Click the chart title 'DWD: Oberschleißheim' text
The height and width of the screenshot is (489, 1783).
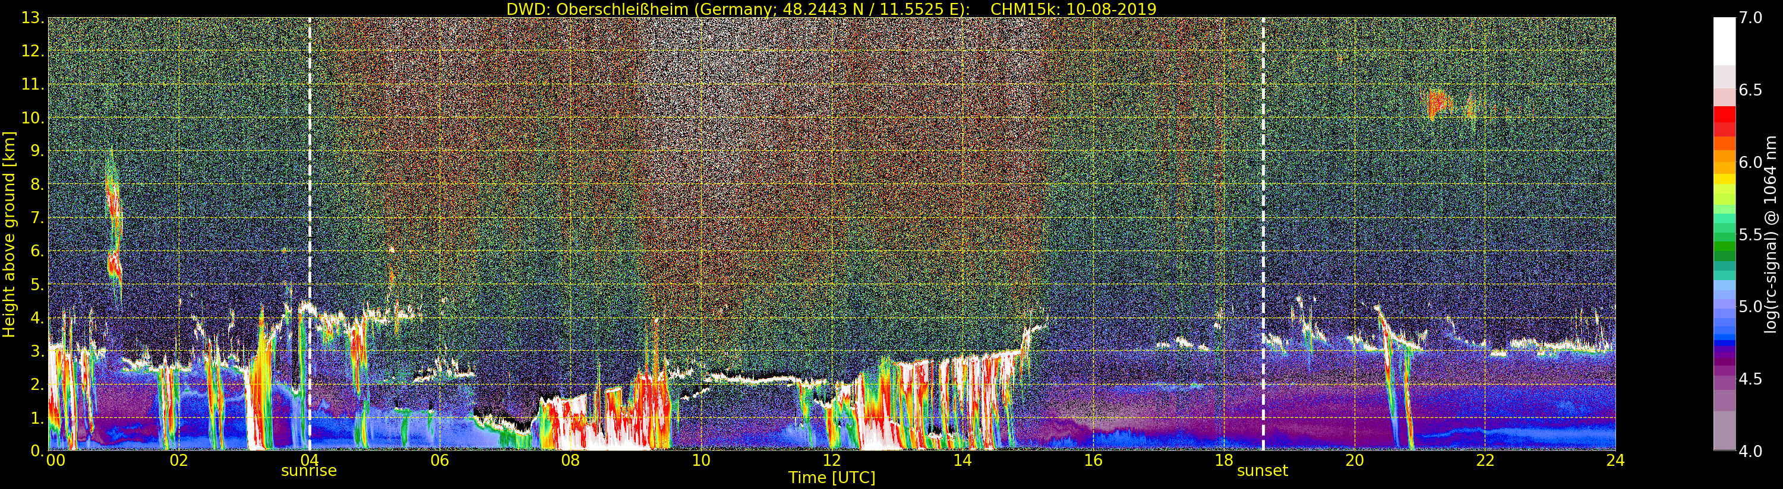click(x=597, y=9)
